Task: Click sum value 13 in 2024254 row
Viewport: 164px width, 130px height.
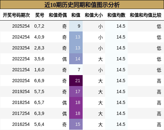Action: (76, 37)
